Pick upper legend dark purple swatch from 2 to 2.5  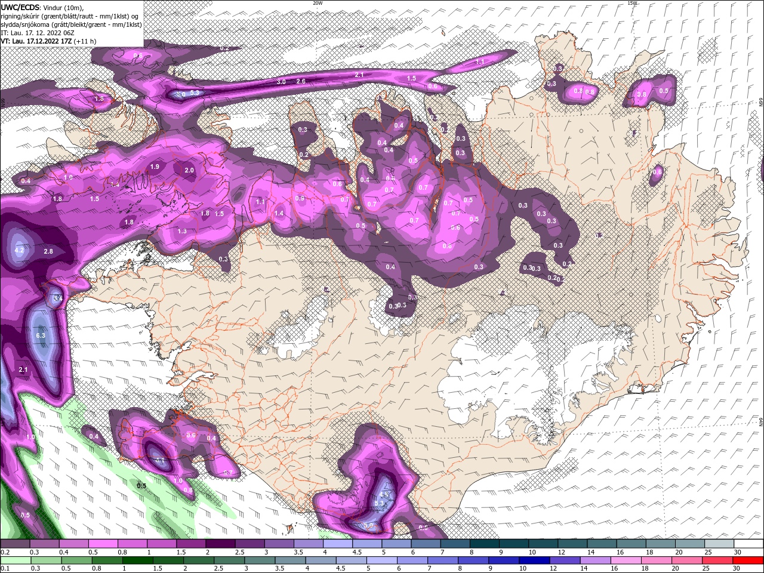220,544
